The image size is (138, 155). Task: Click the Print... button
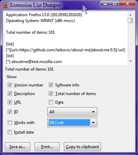(47, 147)
